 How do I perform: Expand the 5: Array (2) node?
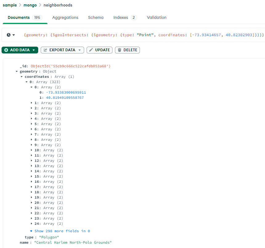click(31, 124)
